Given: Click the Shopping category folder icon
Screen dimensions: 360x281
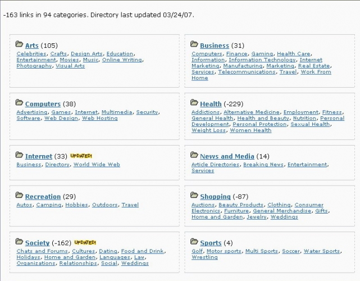Looking at the screenshot, I should coord(194,196).
